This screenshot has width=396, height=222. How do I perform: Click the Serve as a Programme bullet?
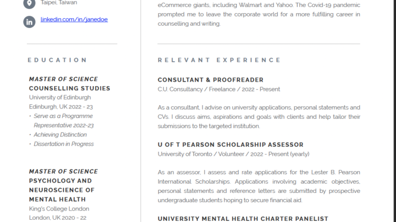coord(63,116)
